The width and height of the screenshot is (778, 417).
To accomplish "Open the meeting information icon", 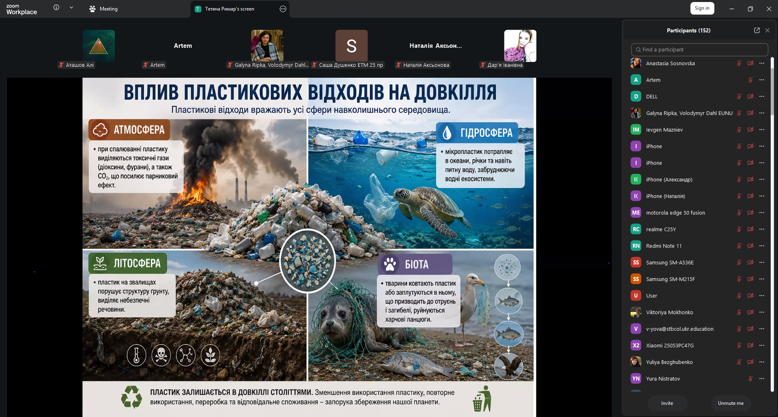I will (56, 7).
